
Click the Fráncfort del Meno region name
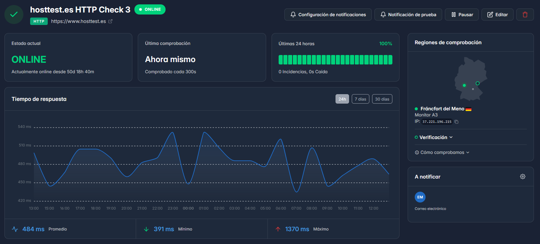coord(442,109)
